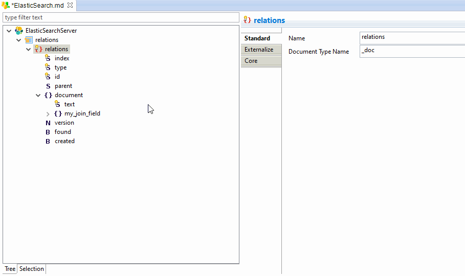Click the Name input field
Screen dimensions: 465x276
[x=412, y=38]
